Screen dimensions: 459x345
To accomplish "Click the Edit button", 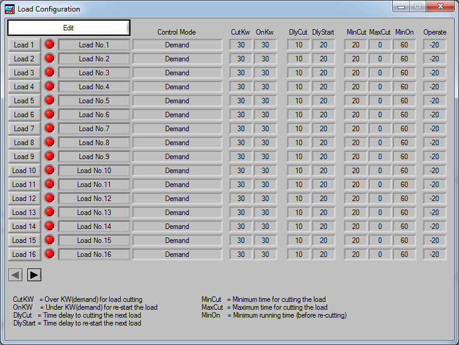I will pyautogui.click(x=69, y=28).
